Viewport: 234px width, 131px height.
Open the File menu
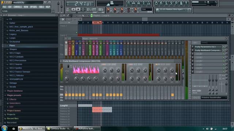[x=4, y=7]
